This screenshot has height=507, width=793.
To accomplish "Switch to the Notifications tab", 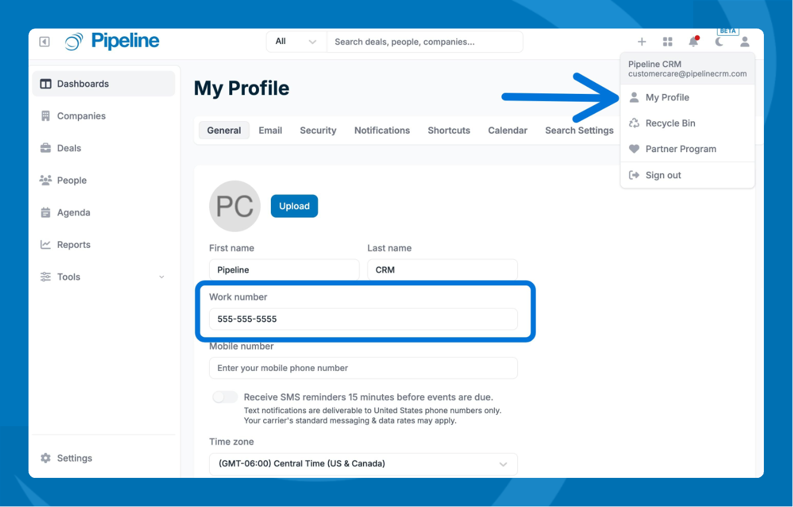I will click(x=382, y=130).
